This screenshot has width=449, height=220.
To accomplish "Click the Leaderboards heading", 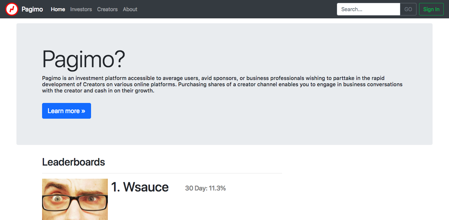I will pos(74,162).
